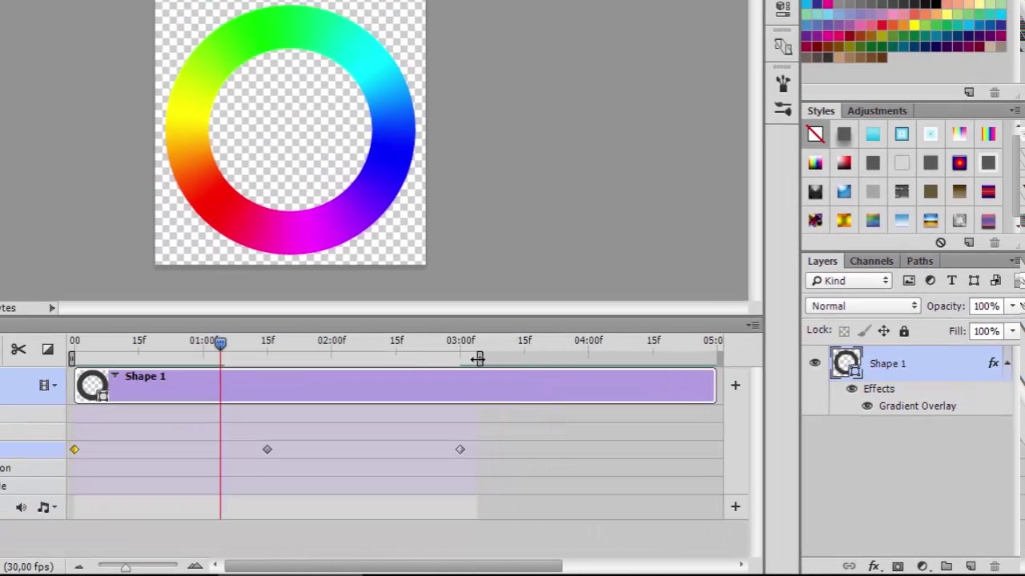Viewport: 1025px width, 576px height.
Task: Mute the timeline audio track
Action: pyautogui.click(x=21, y=507)
